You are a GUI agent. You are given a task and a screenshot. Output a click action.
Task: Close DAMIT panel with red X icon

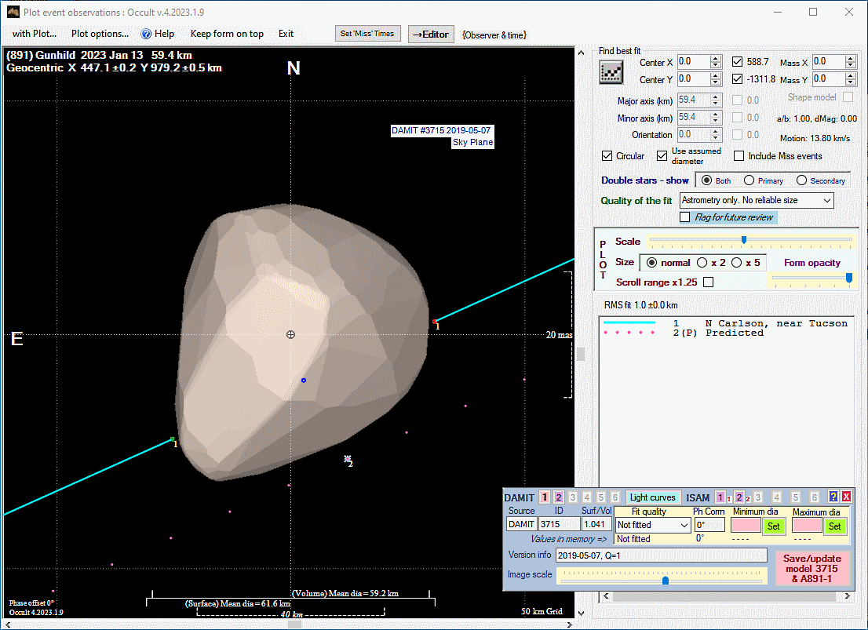[x=846, y=497]
